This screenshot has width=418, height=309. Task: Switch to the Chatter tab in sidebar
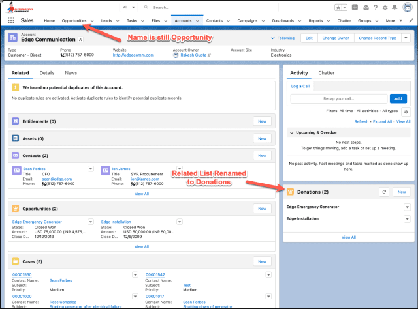coord(326,73)
